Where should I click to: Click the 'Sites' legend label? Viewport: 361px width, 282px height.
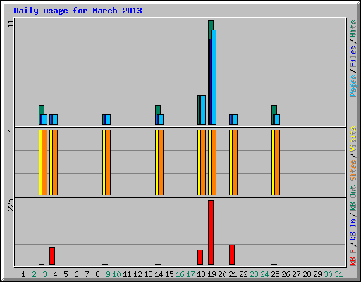coord(353,171)
